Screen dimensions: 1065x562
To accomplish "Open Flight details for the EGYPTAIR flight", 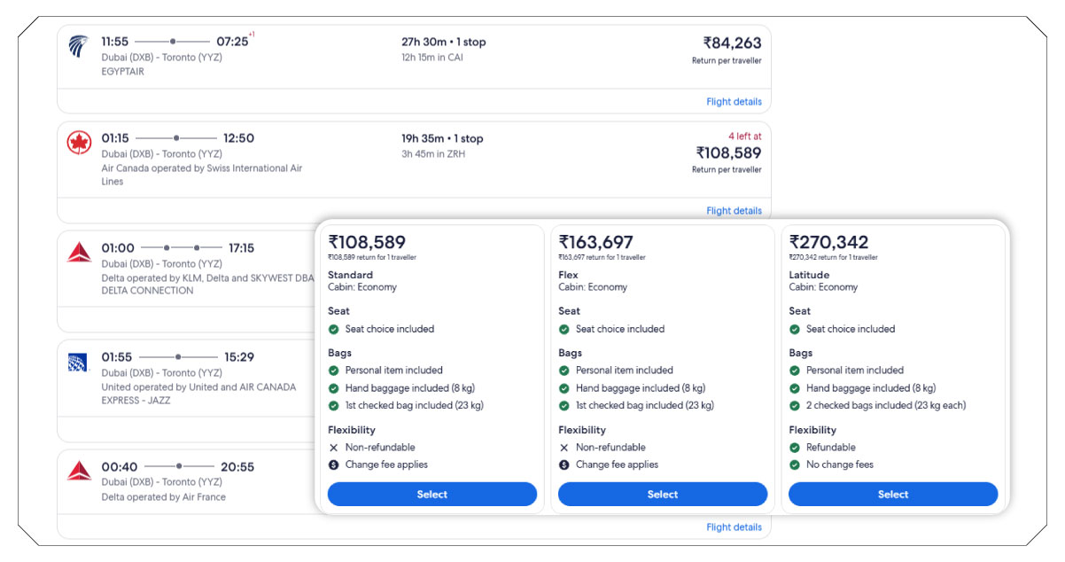I will [x=735, y=101].
